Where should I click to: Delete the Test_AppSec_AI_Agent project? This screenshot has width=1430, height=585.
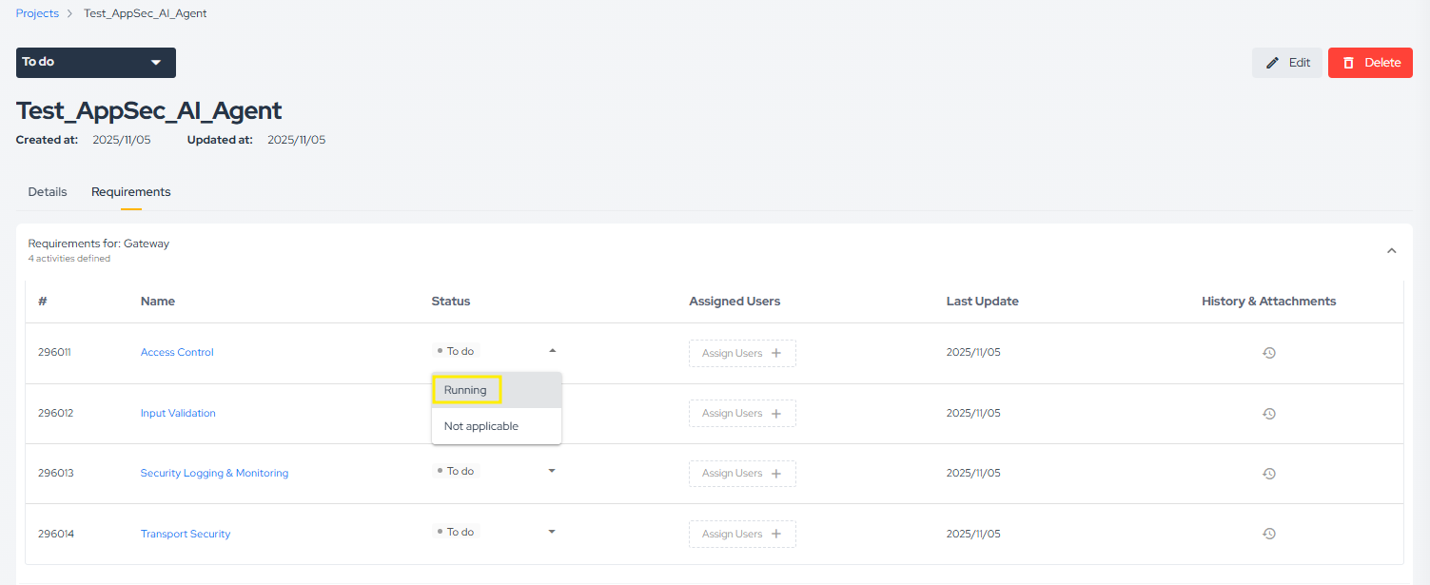point(1369,63)
